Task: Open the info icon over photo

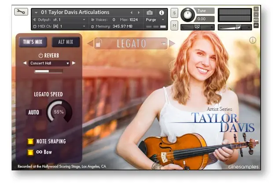Action: click(253, 40)
